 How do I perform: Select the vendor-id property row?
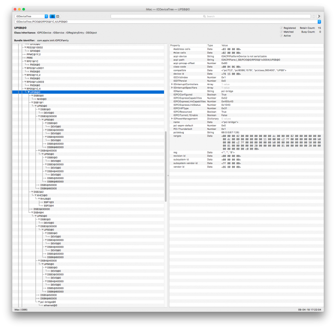coord(247,167)
